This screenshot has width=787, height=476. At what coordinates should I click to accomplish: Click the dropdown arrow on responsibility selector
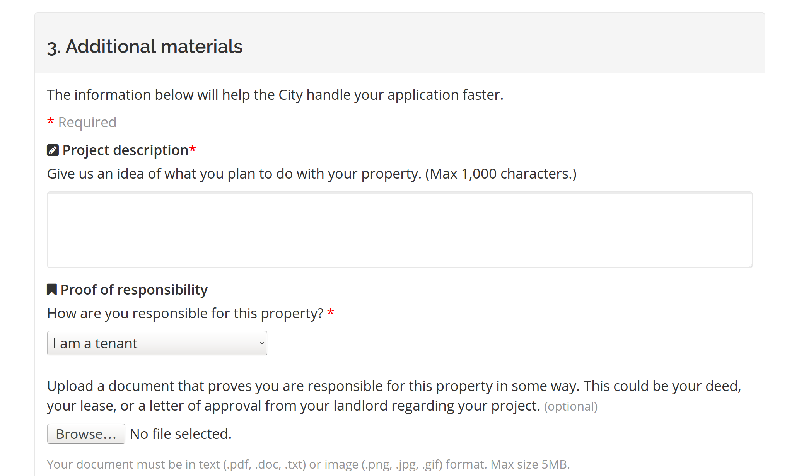(x=262, y=343)
